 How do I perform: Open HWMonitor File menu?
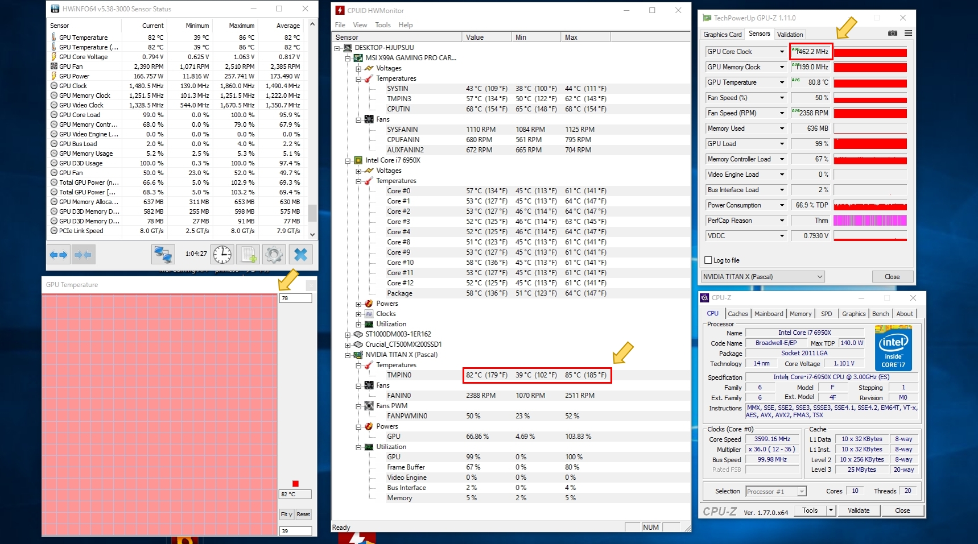coord(340,25)
